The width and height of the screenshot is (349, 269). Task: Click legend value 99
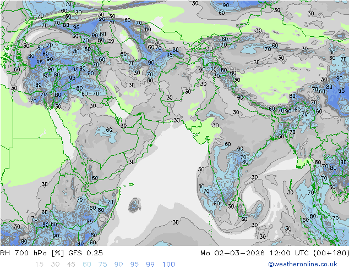(150, 265)
